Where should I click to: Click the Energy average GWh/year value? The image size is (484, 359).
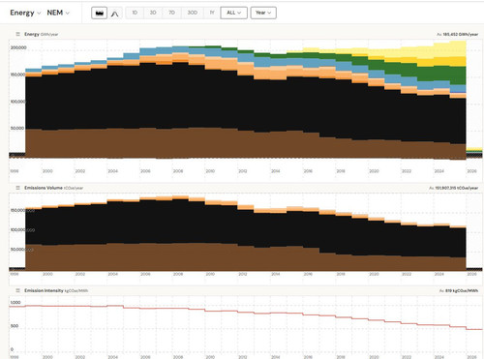pyautogui.click(x=458, y=34)
